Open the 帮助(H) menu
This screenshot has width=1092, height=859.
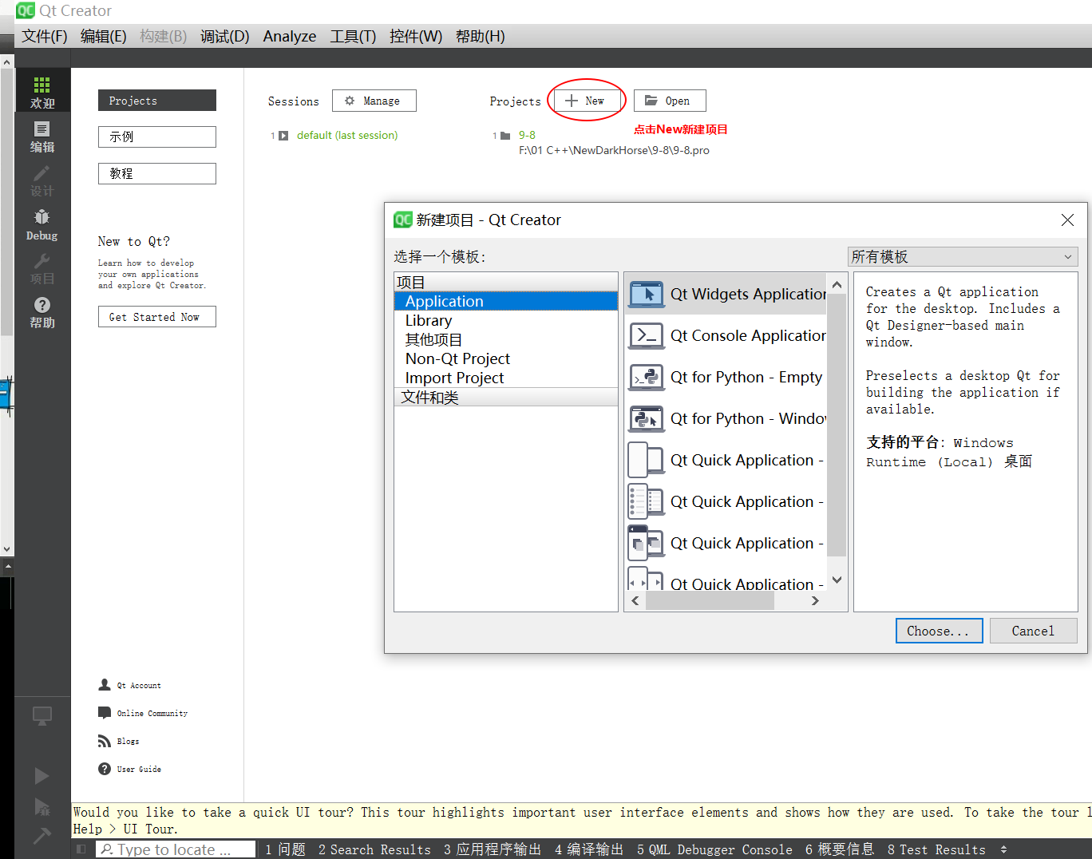pos(481,36)
